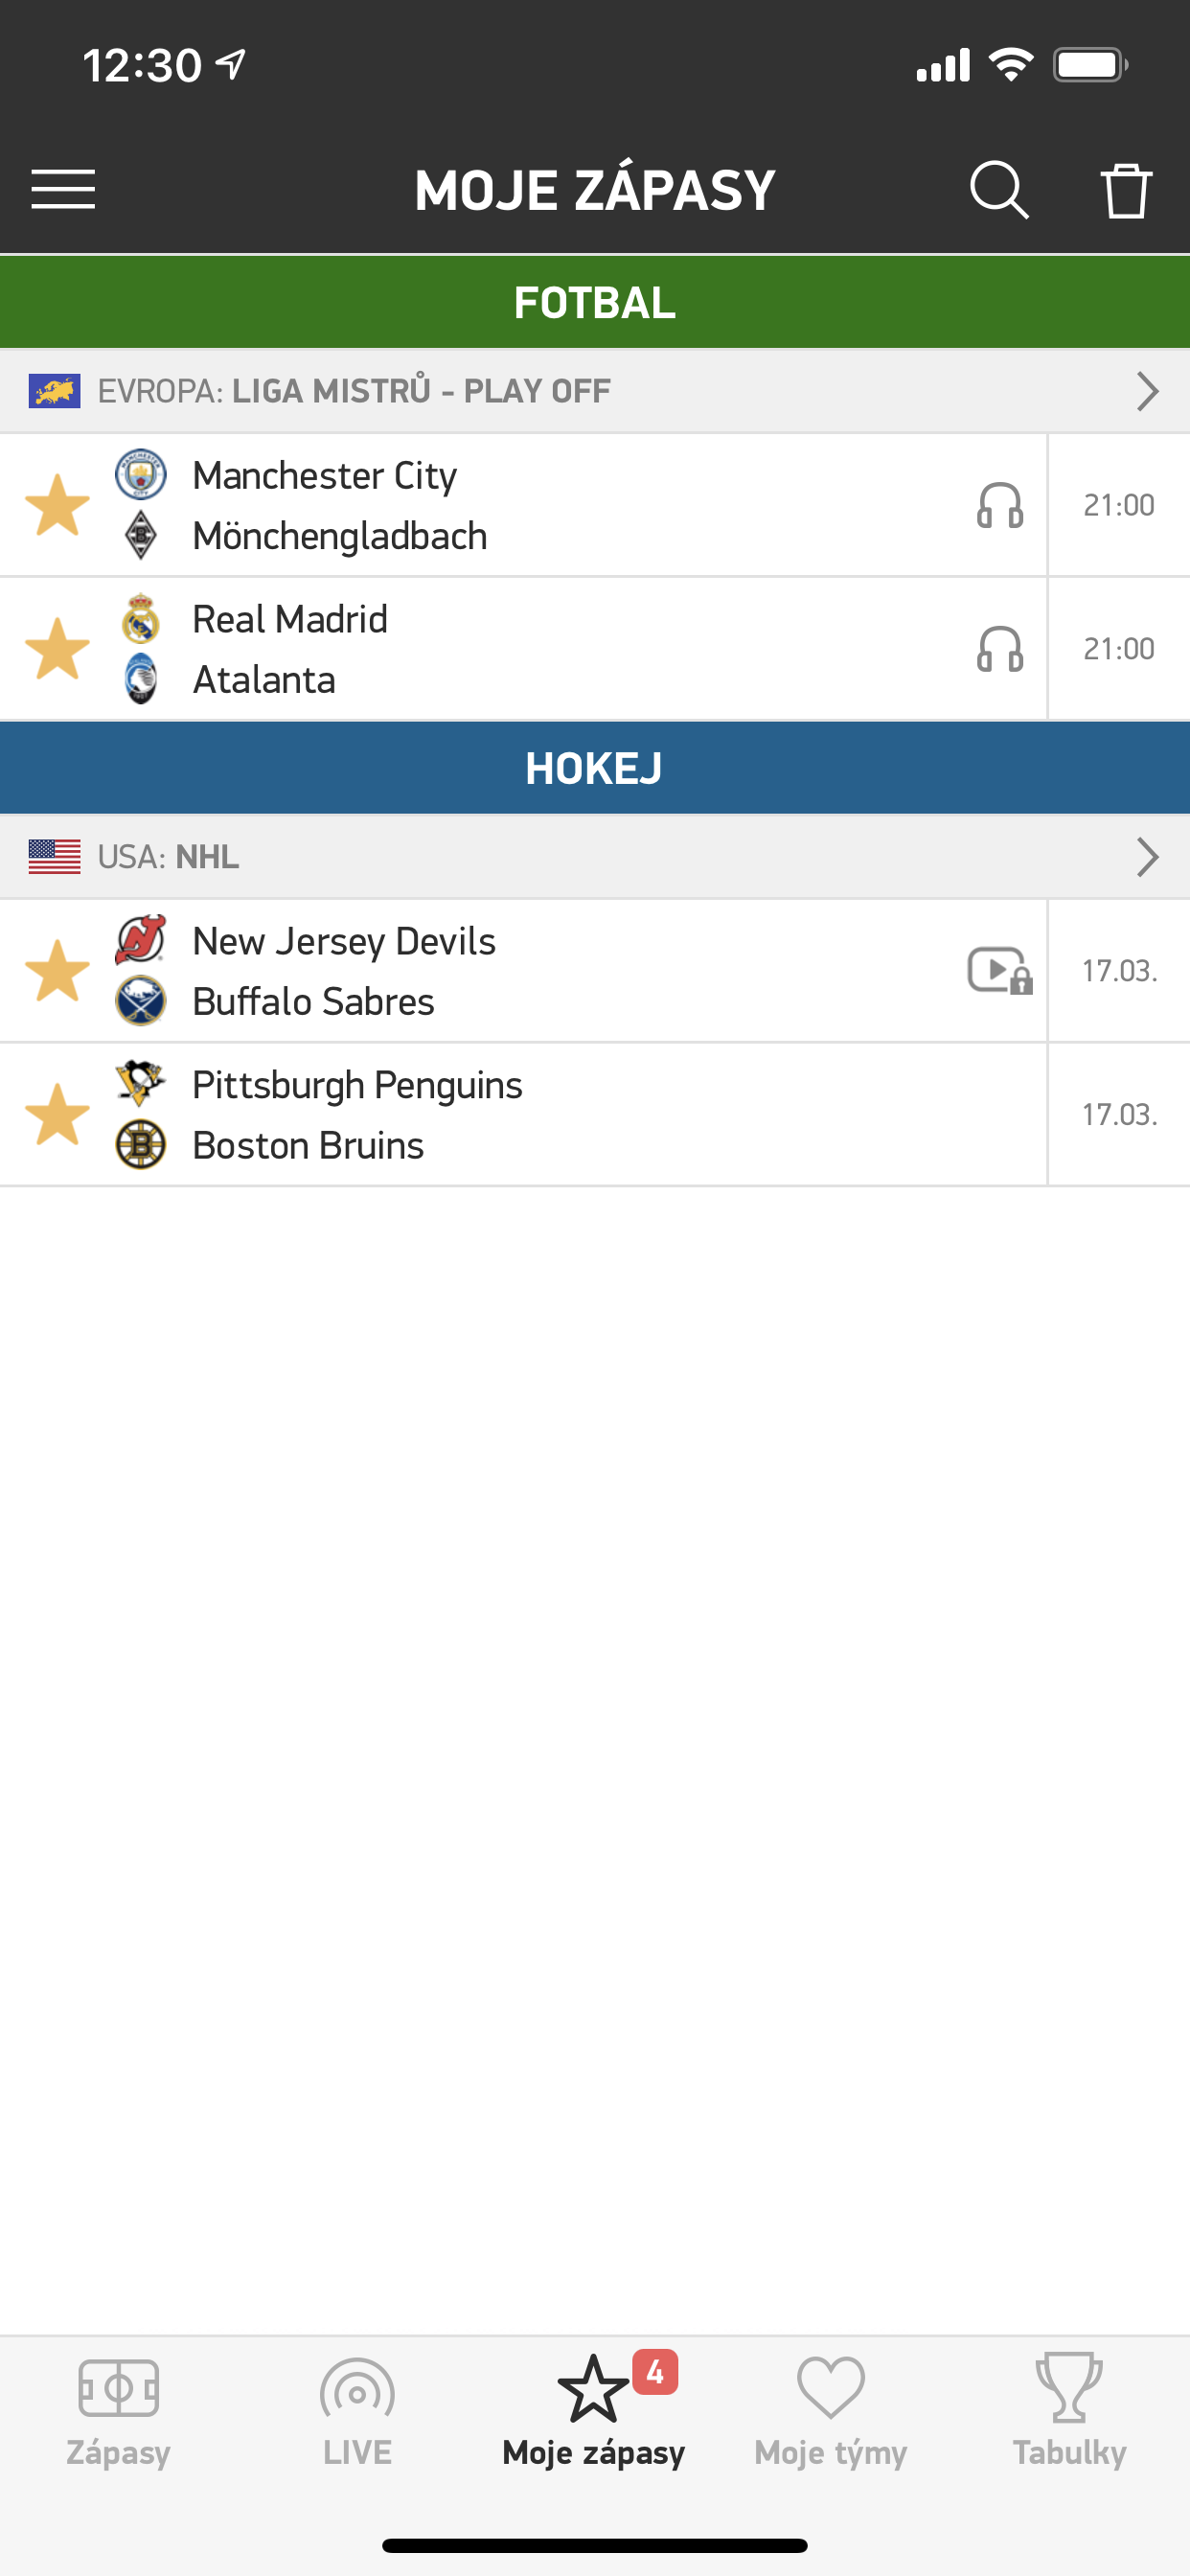Viewport: 1190px width, 2576px height.
Task: Open the Moje týmy tab
Action: coord(830,2412)
